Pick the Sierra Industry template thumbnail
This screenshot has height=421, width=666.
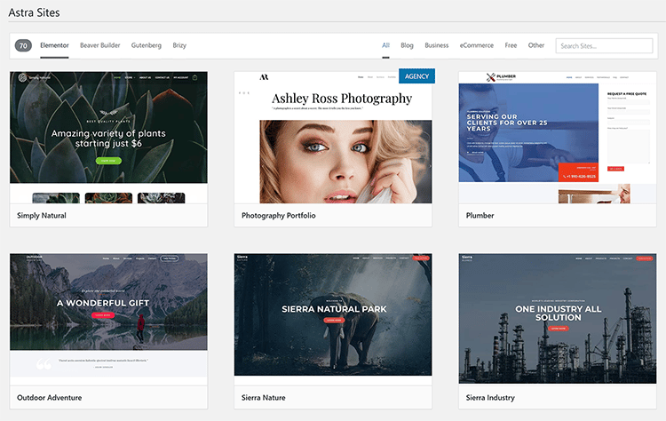click(557, 315)
